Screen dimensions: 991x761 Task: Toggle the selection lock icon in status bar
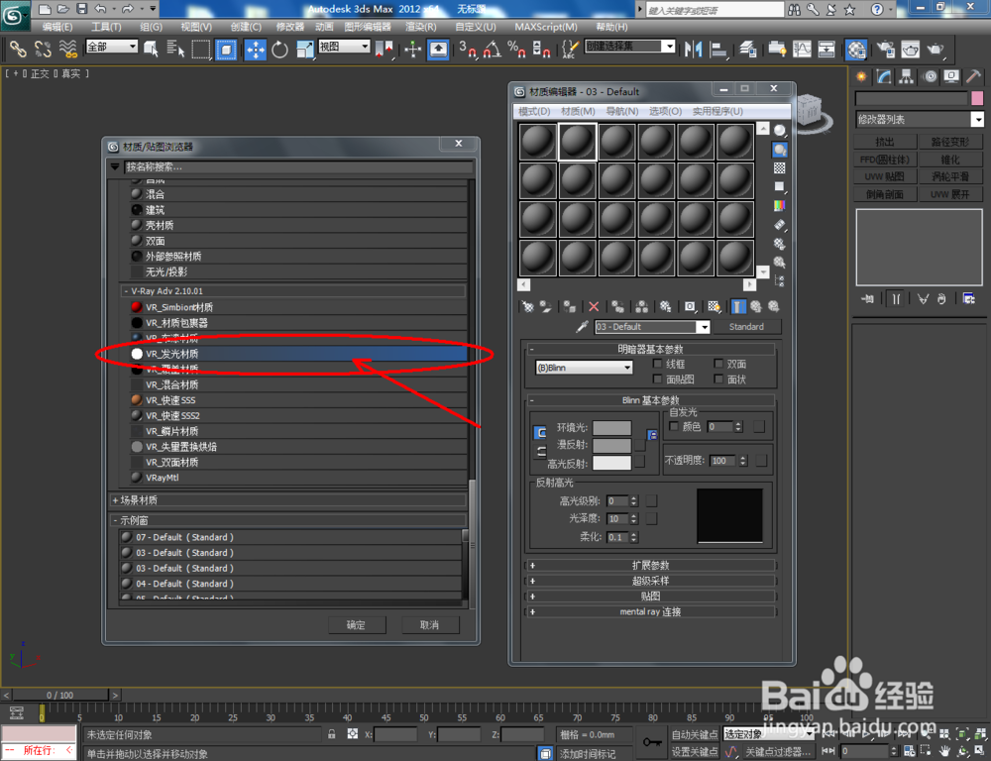tap(332, 734)
